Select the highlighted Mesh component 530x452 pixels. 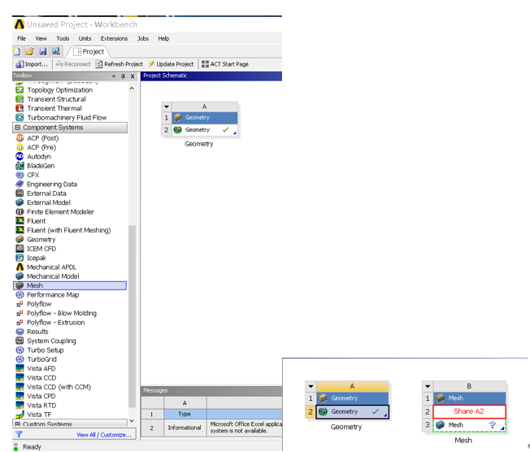[x=70, y=285]
